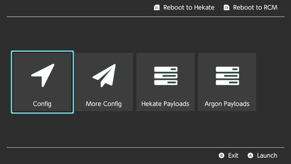
Task: Choose Reboot to Hekate
Action: click(x=189, y=8)
